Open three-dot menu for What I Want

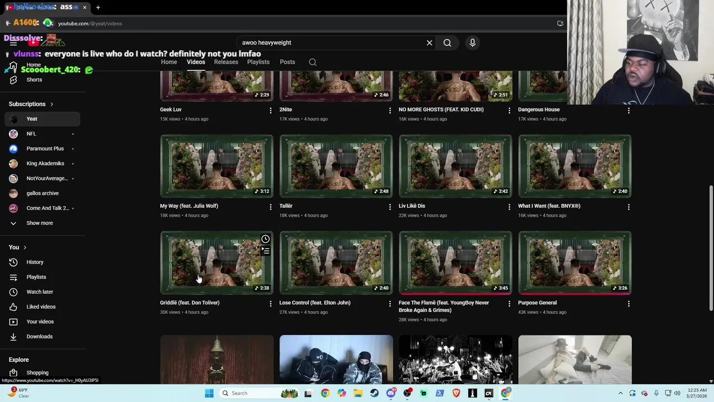tap(629, 207)
